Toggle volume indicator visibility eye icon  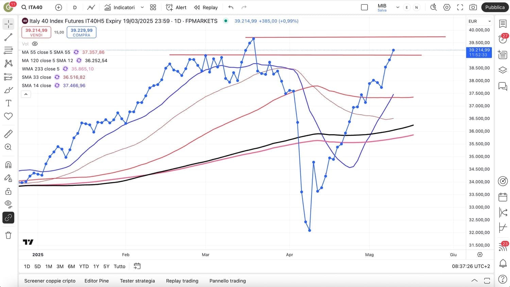[35, 44]
